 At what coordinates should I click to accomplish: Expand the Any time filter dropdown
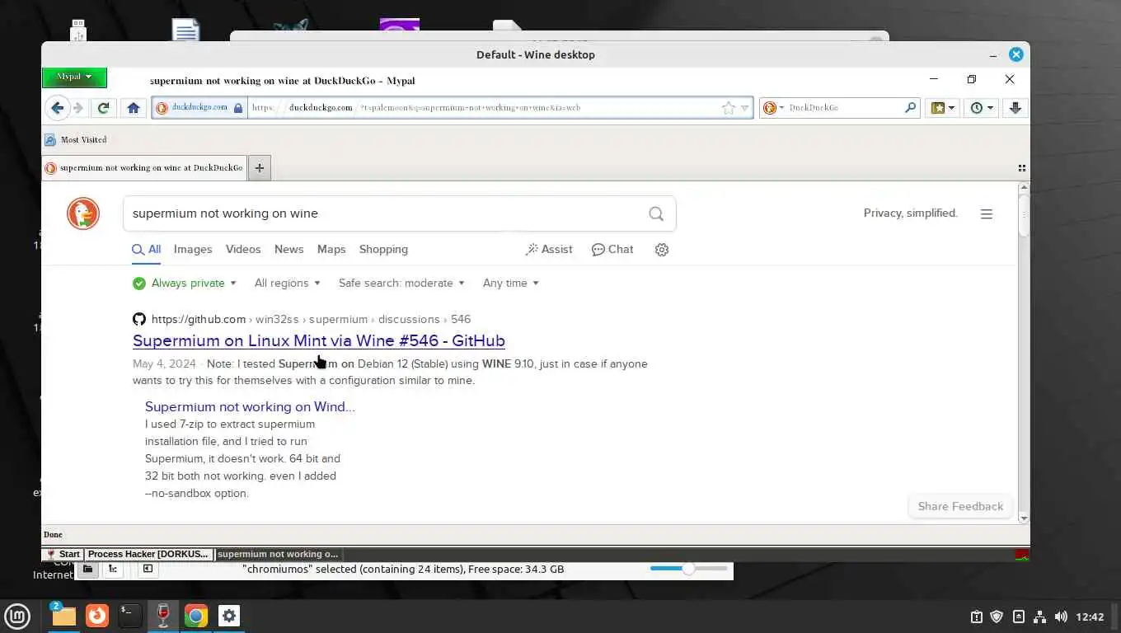[x=511, y=283]
